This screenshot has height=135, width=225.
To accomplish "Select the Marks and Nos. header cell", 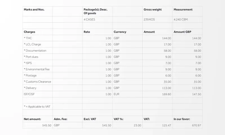I will 37,11.
